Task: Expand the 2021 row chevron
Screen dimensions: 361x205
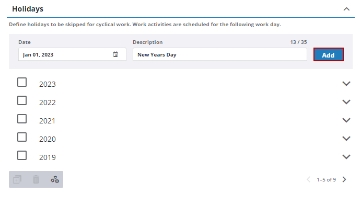Action: click(346, 120)
